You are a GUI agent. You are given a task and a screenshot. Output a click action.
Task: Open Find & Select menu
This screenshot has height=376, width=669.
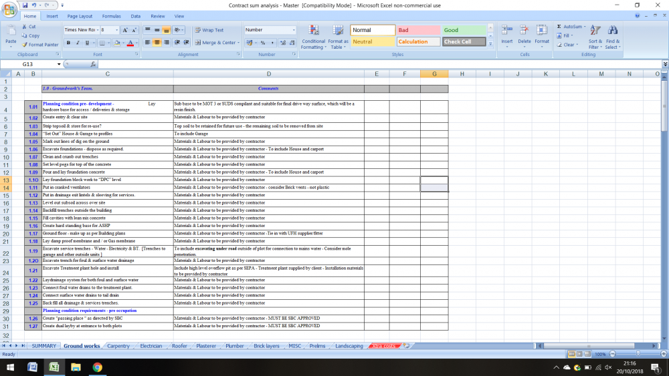pyautogui.click(x=613, y=37)
